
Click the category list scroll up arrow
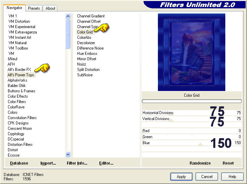pos(68,16)
